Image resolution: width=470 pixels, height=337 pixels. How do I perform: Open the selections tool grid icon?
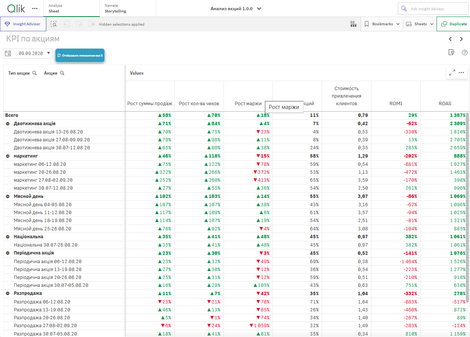(353, 24)
